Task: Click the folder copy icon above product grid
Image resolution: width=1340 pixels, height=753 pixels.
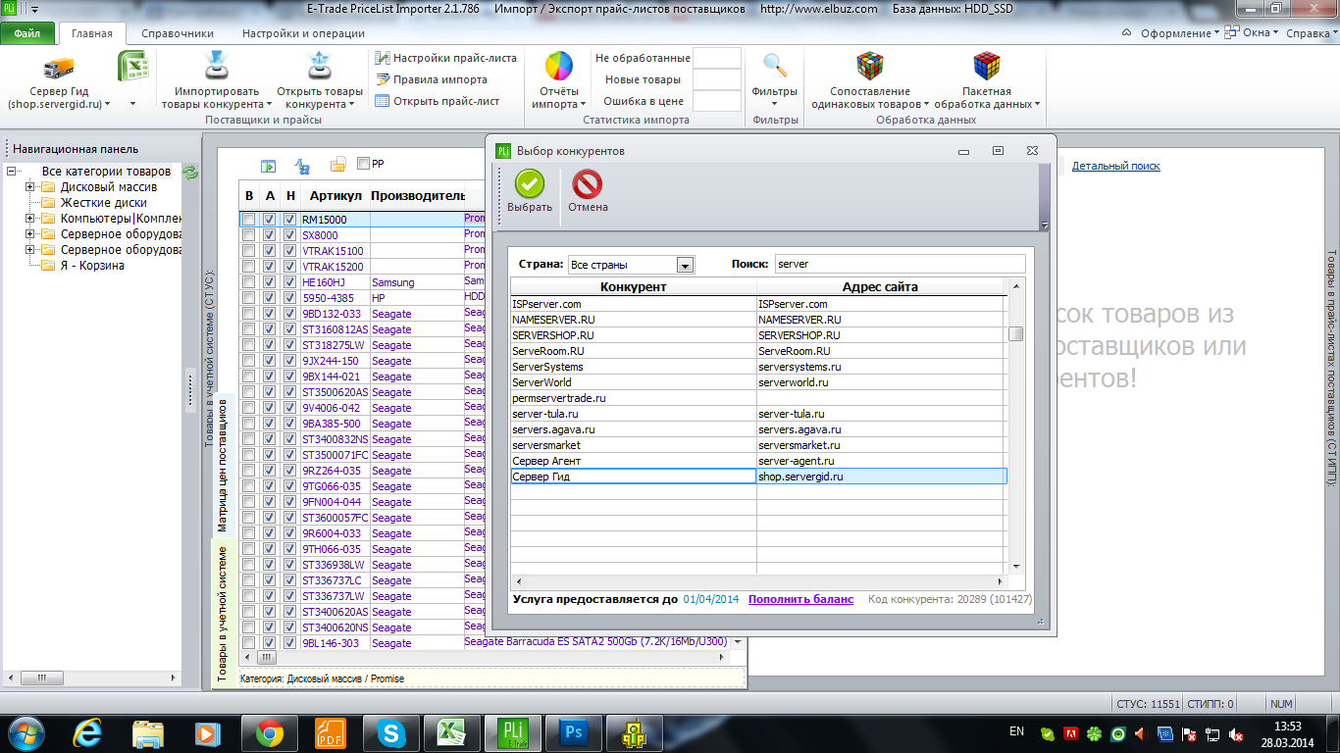Action: coord(338,165)
